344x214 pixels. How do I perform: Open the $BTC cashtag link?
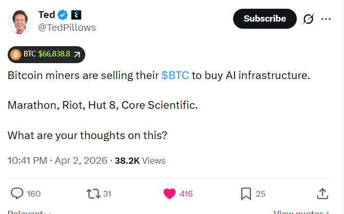pyautogui.click(x=175, y=75)
